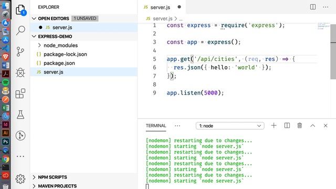336x189 pixels.
Task: Open package.json in explorer
Action: 83,63
